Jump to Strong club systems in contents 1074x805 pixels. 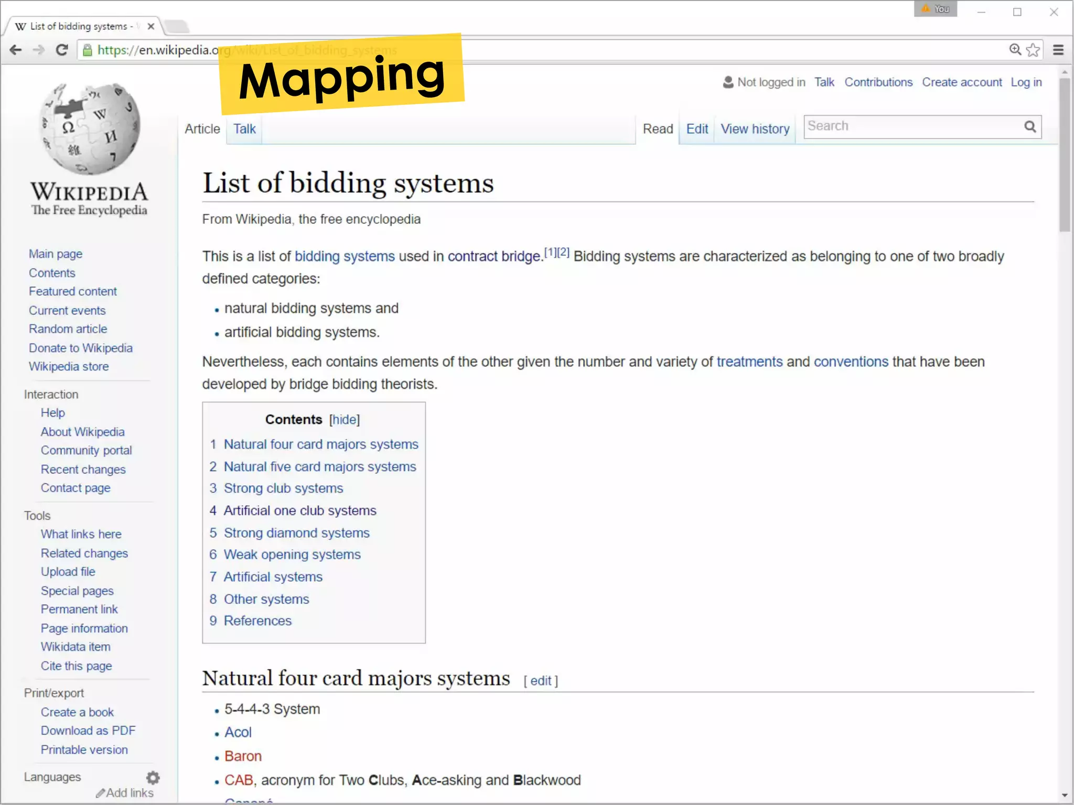coord(283,488)
